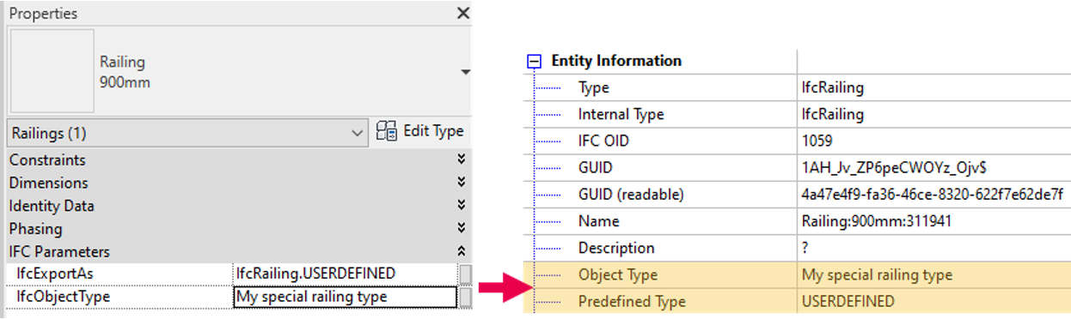Click the readable GUID value 4a47e4f9-fa36...
The image size is (1071, 319).
(933, 194)
